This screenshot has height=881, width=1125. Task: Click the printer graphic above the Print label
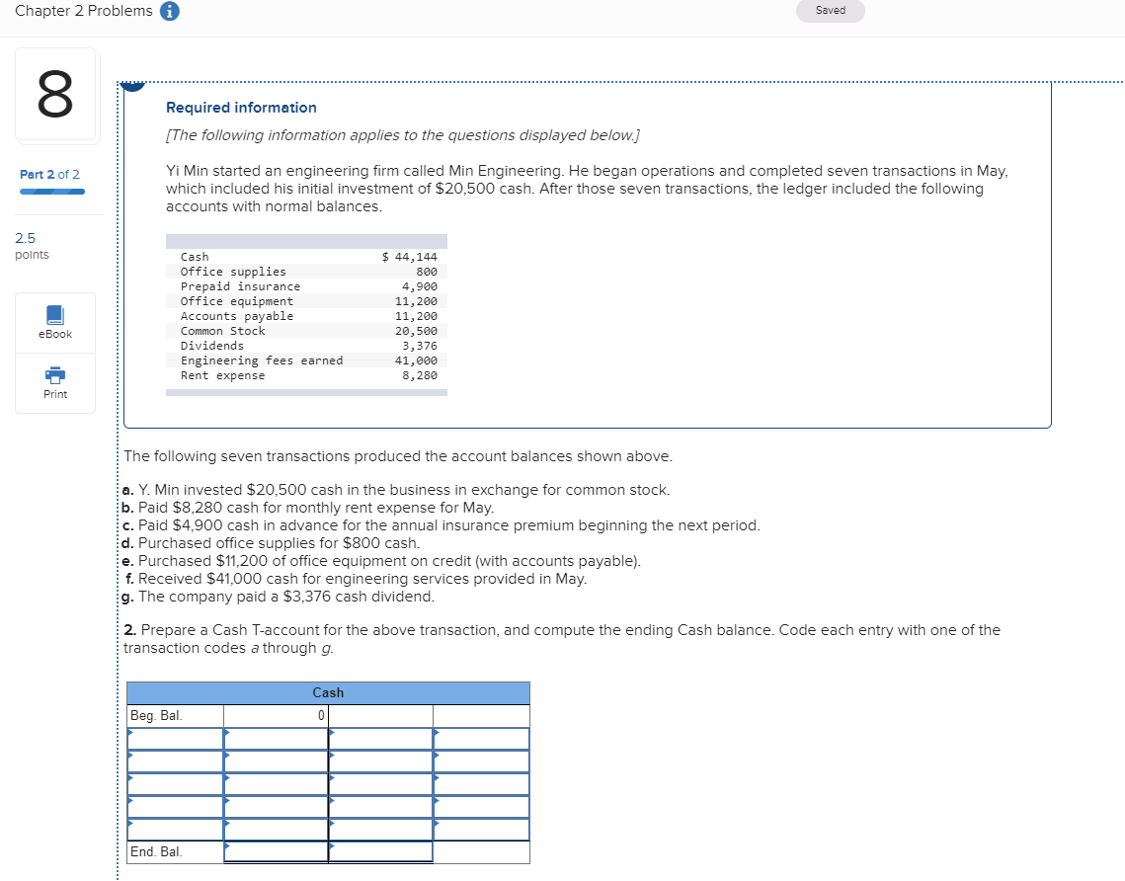click(x=54, y=375)
